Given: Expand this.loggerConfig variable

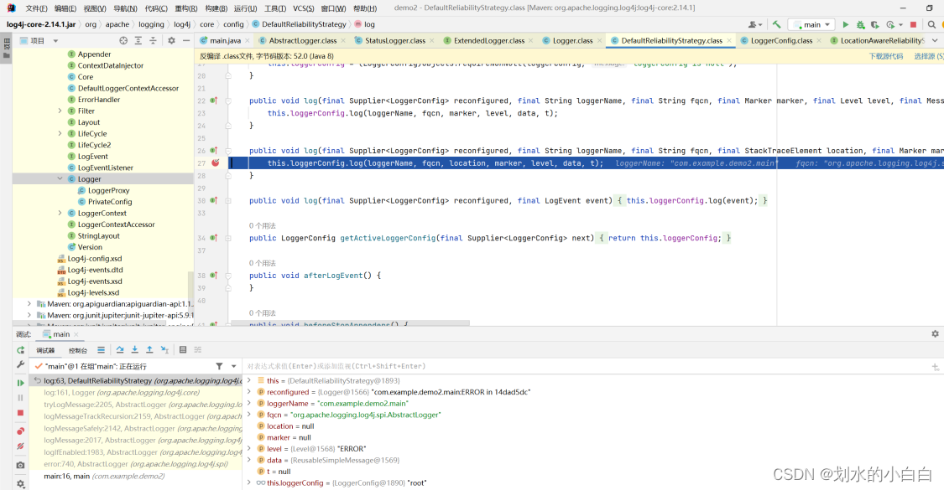Looking at the screenshot, I should pyautogui.click(x=249, y=482).
